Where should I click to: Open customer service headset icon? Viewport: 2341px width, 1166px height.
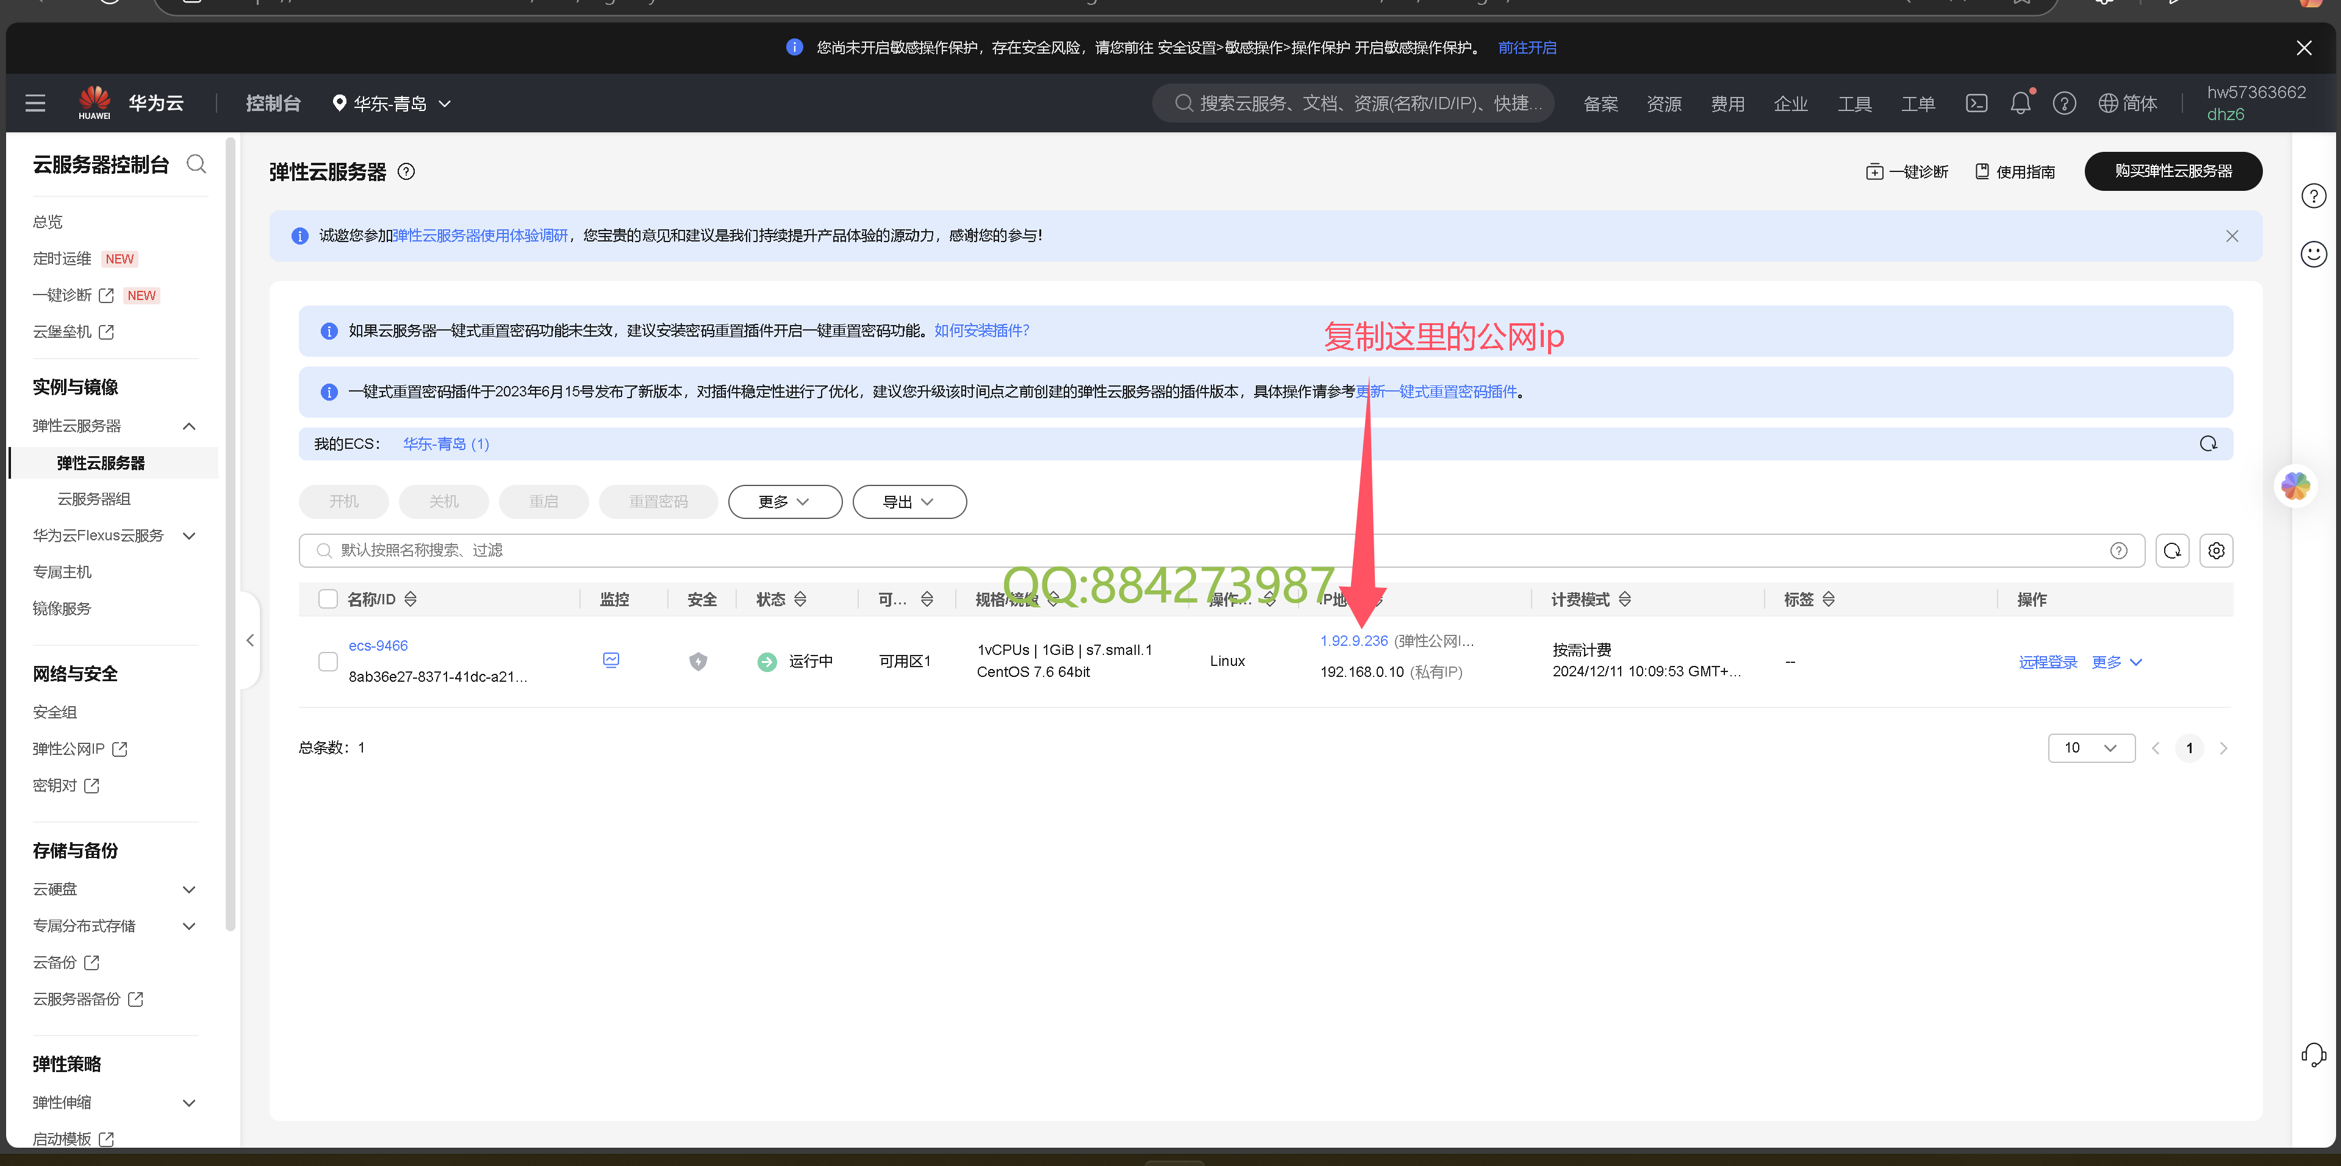[x=2313, y=1054]
